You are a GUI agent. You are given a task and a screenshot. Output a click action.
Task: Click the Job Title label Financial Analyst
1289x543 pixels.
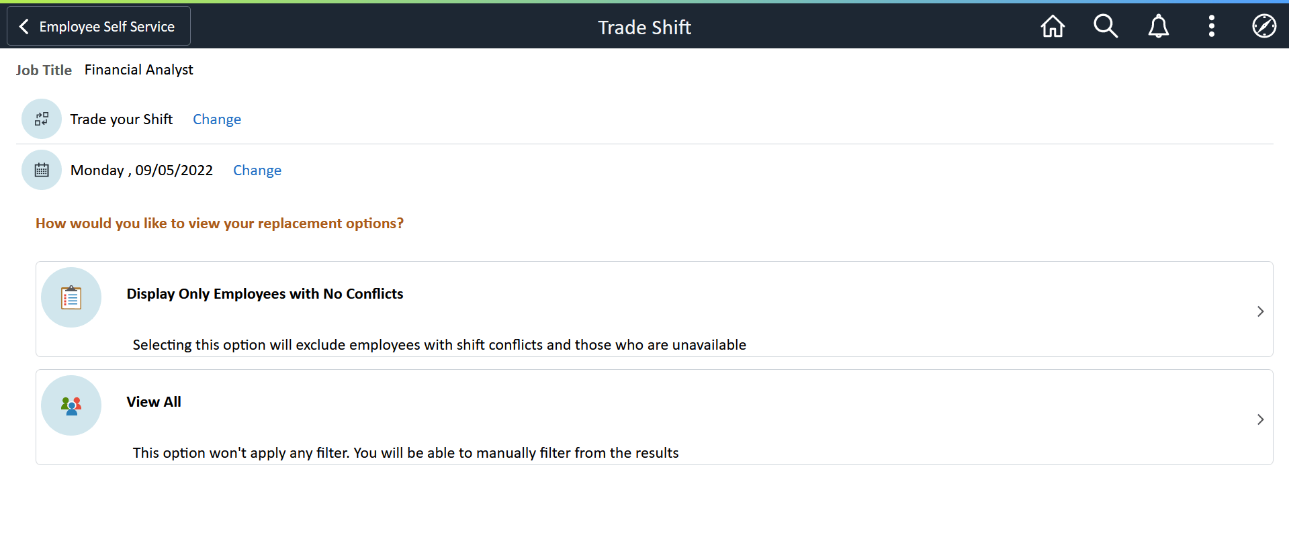pos(138,69)
